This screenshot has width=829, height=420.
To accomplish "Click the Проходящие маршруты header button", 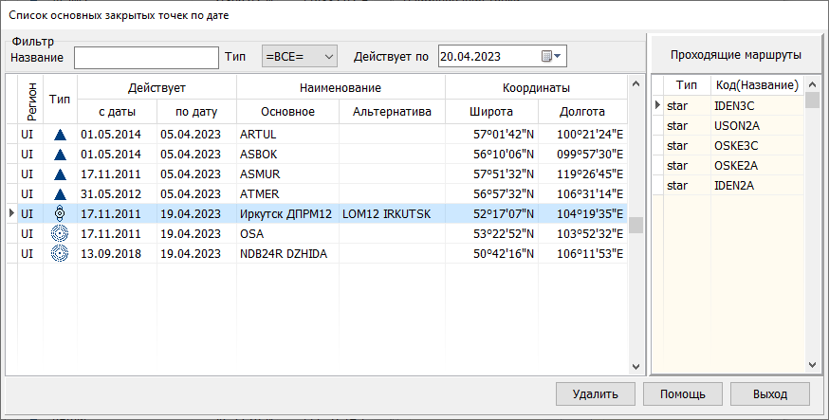I will (735, 55).
